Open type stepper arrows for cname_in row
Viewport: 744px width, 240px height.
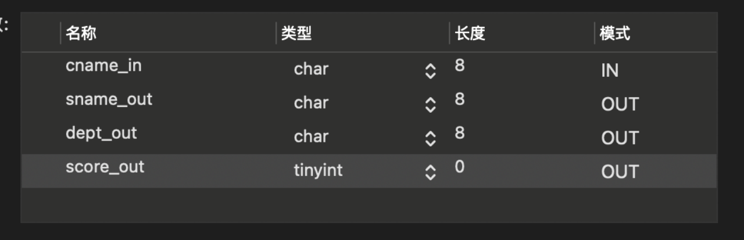[430, 70]
